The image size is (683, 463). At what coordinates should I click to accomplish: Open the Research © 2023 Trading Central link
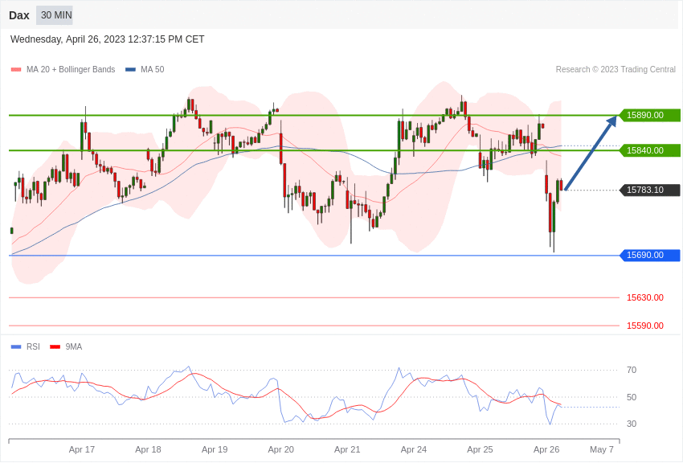coord(616,70)
